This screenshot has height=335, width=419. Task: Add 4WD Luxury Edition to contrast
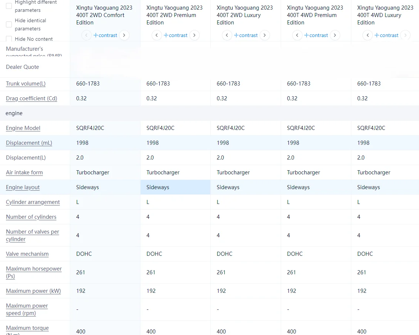(386, 35)
